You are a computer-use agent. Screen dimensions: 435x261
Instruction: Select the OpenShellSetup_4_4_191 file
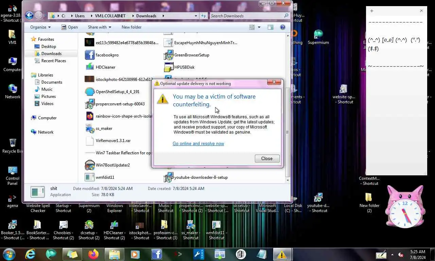(x=112, y=92)
